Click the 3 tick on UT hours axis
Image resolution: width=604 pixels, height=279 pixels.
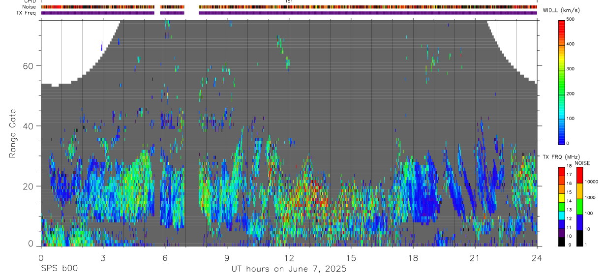pos(103,257)
